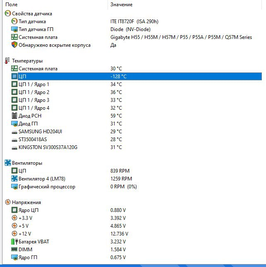Click the memory module icon for DIMM
266x267 pixels.
pyautogui.click(x=14, y=249)
